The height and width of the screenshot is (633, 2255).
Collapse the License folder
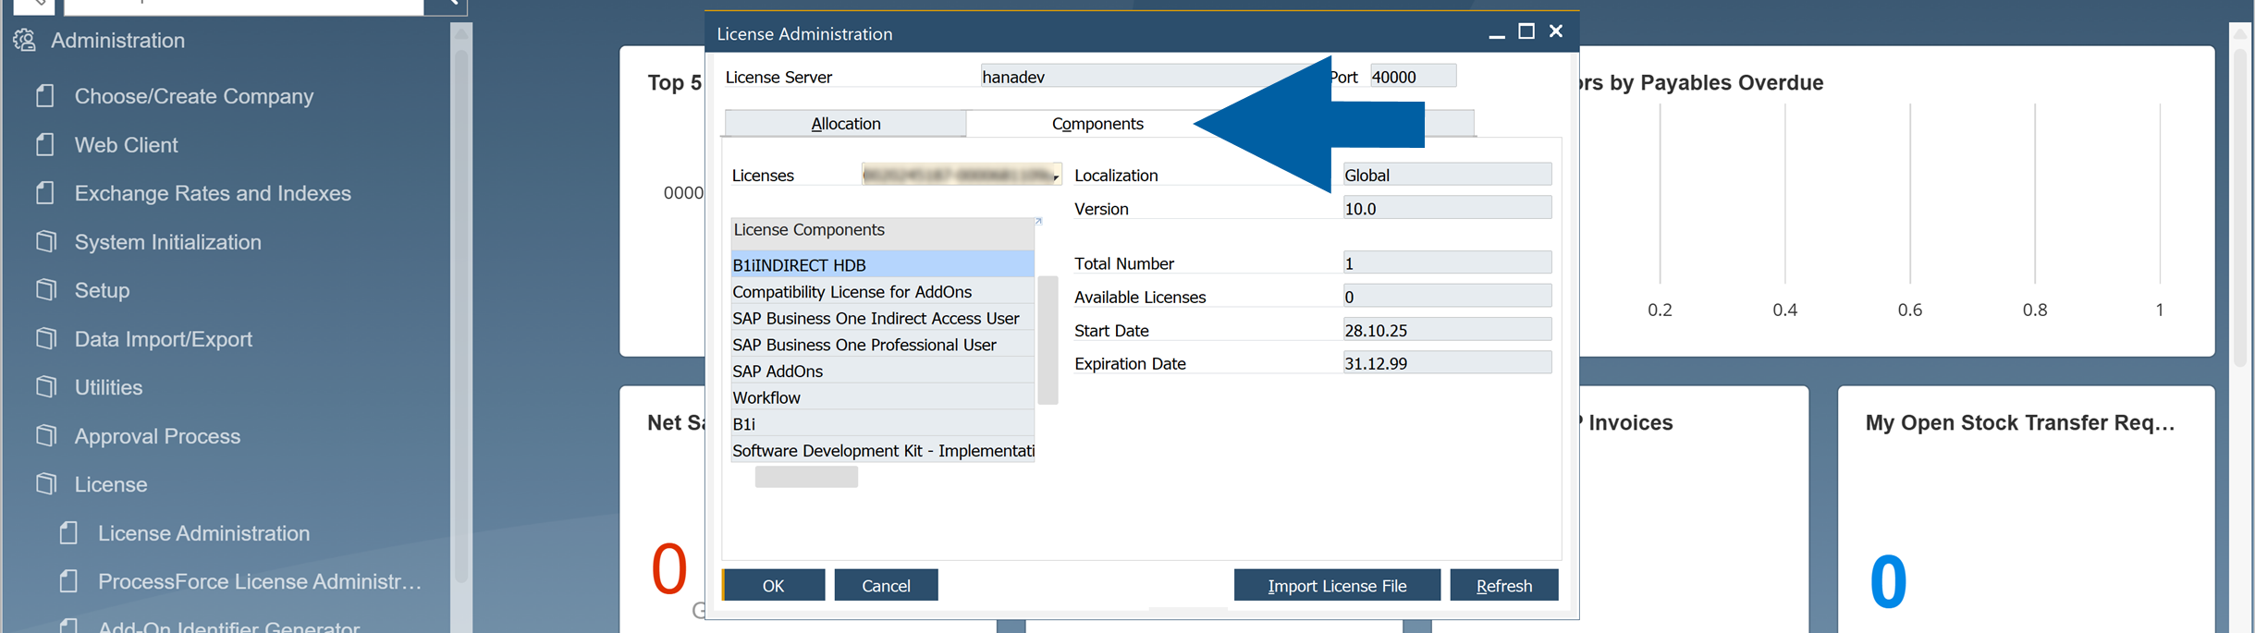tap(111, 484)
